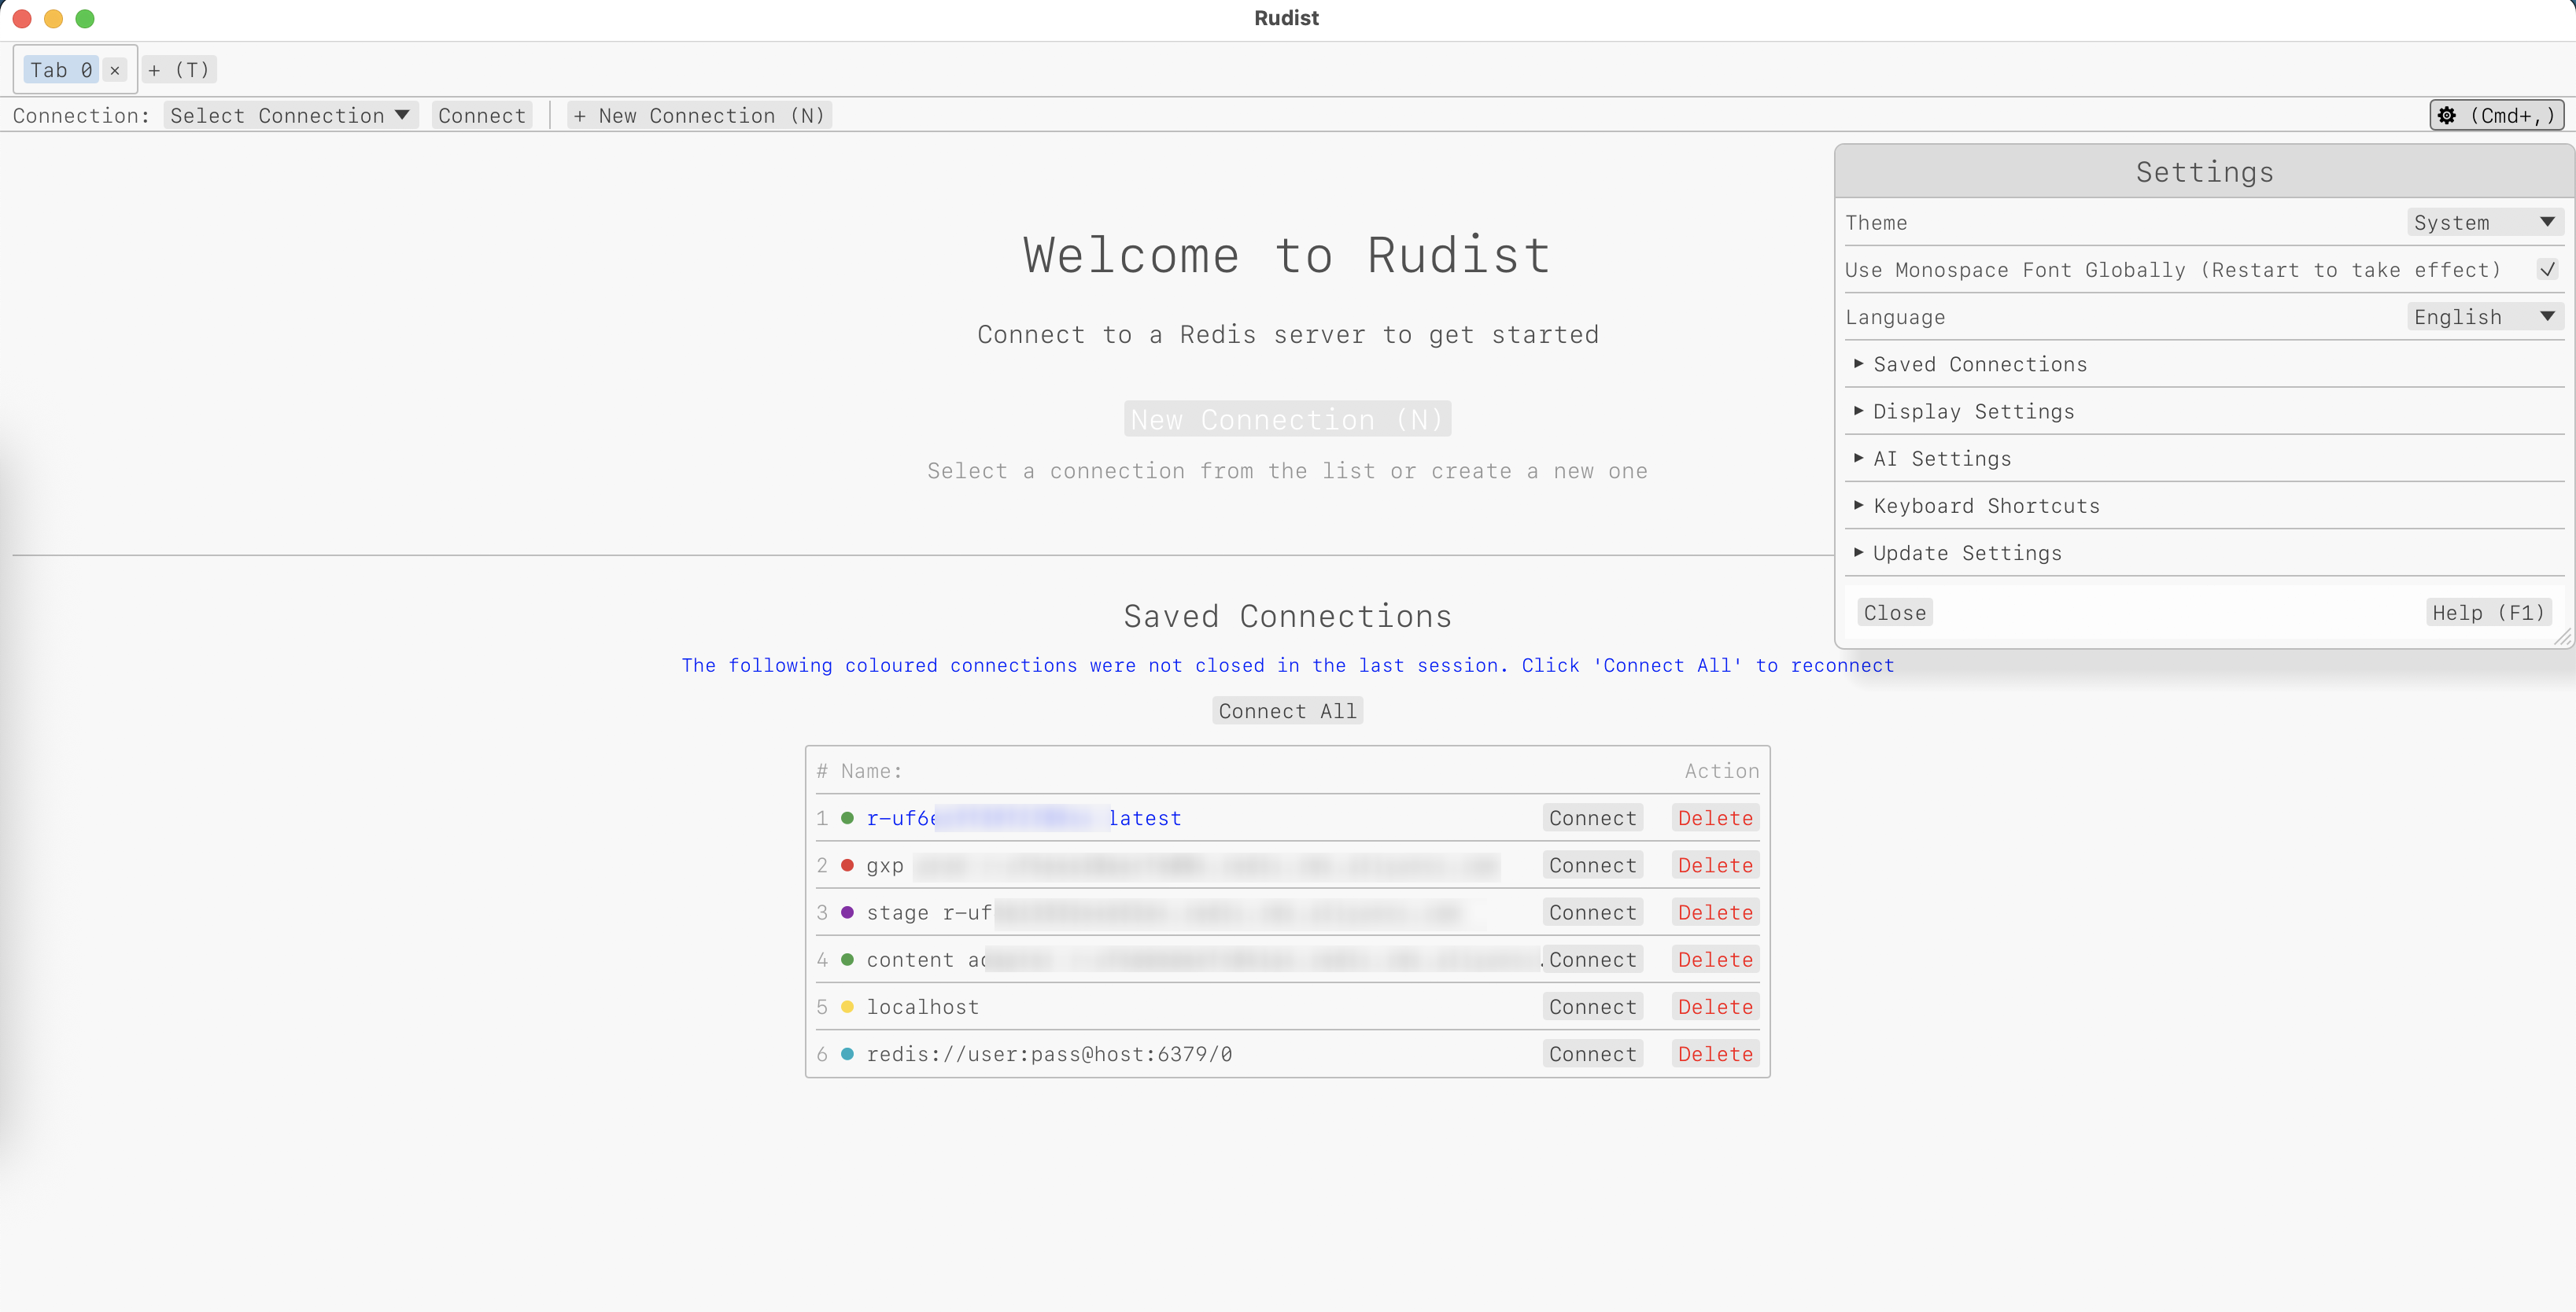The image size is (2576, 1312).
Task: Click the Name: column header
Action: [871, 770]
